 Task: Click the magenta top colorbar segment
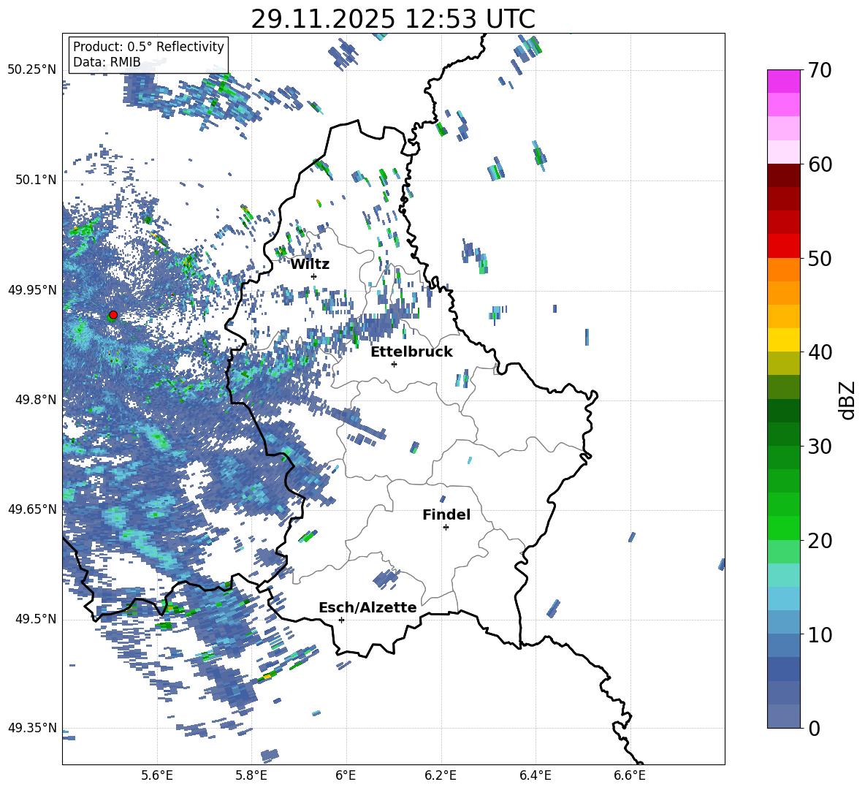(783, 82)
